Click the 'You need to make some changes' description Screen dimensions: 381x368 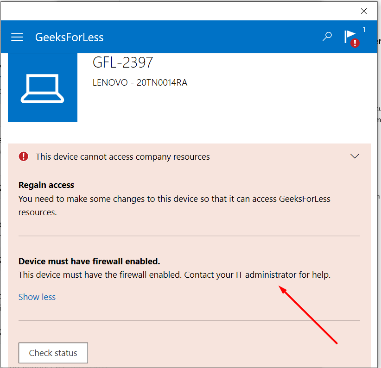tap(174, 200)
